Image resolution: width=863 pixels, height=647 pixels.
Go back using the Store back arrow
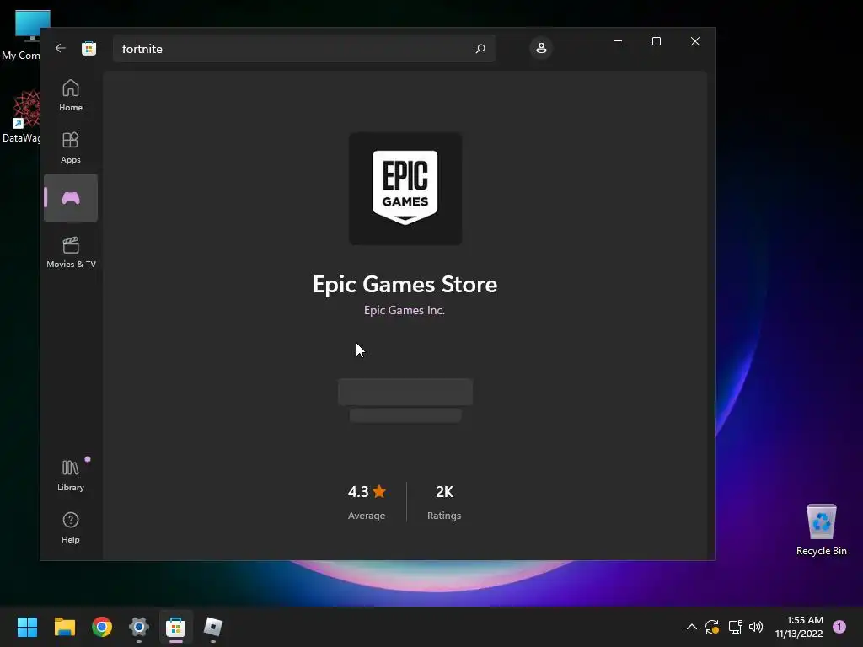61,48
